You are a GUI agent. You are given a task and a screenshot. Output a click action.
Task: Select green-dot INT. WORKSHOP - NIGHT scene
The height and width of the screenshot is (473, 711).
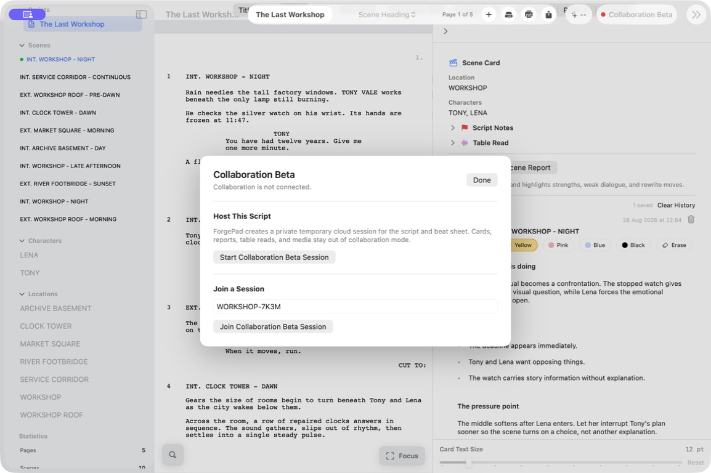click(x=61, y=59)
